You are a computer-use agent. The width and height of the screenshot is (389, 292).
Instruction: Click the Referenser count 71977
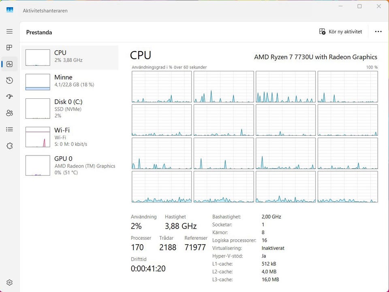(195, 247)
